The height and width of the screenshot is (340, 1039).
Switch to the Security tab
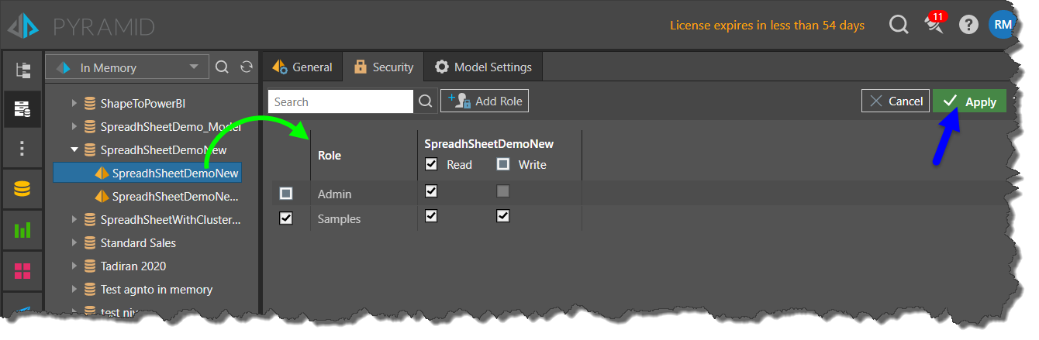383,67
